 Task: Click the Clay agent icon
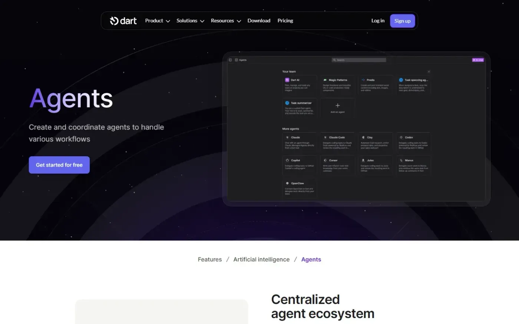363,137
